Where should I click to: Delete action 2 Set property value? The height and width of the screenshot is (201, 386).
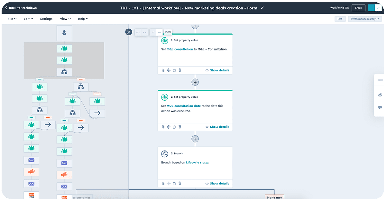(180, 127)
